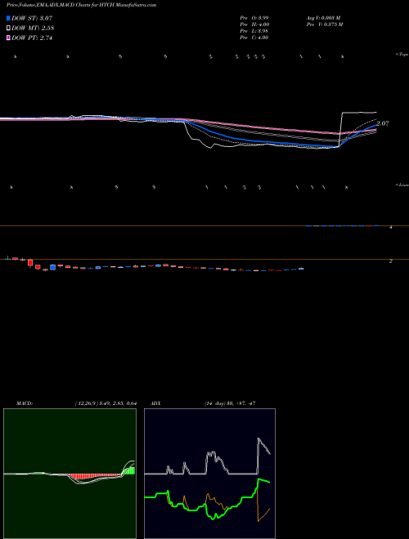409x539 pixels.
Task: Click the large blue candlestick near chart start
Action: click(x=52, y=267)
